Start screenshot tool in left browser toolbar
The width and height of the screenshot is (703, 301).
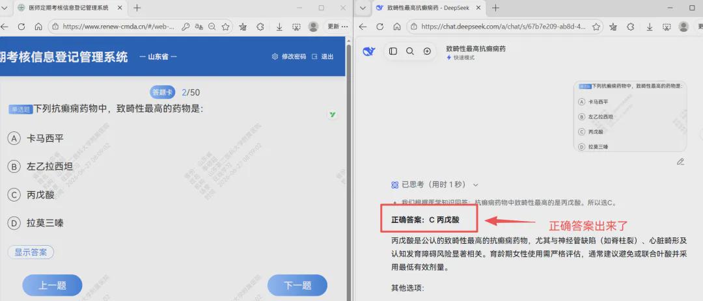(296, 27)
